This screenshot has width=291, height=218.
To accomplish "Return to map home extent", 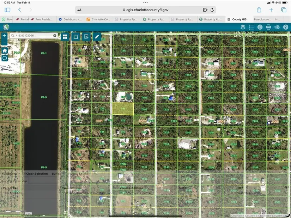I will (x=5, y=50).
